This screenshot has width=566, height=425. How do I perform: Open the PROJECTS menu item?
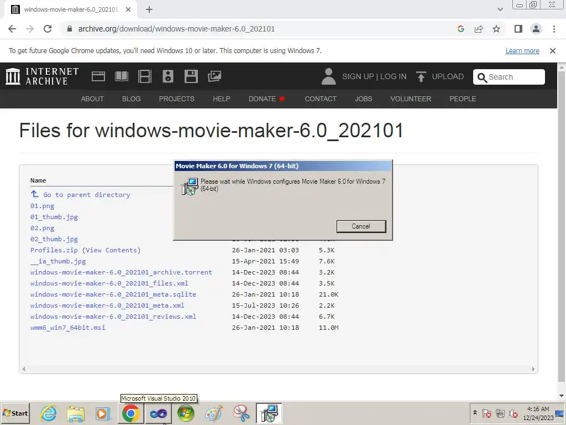(x=176, y=99)
